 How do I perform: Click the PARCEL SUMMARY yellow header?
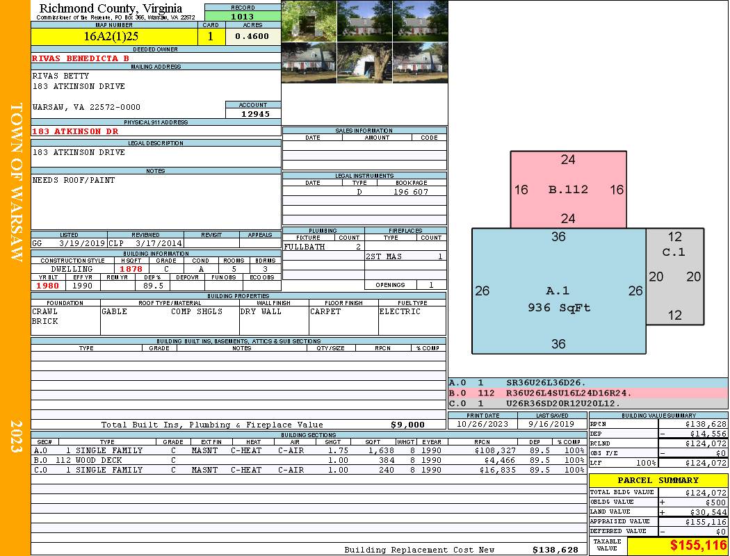pos(658,480)
